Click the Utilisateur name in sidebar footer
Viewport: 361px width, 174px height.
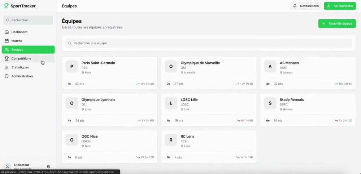(x=22, y=165)
